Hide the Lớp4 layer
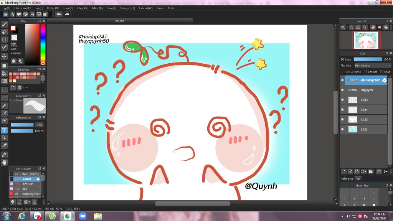Screen dimensions: 393x221 pos(342,109)
